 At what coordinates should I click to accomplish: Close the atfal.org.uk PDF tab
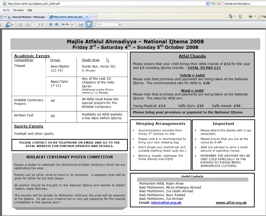[87, 17]
